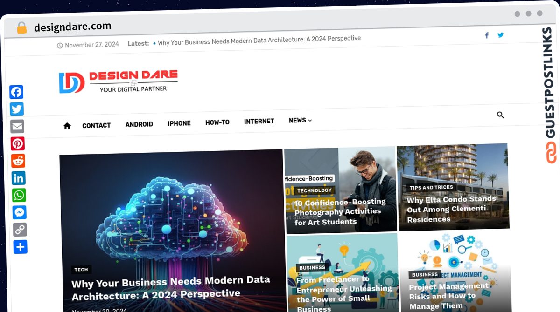Share page via Reddit sidebar icon
This screenshot has height=312, width=560.
18,161
